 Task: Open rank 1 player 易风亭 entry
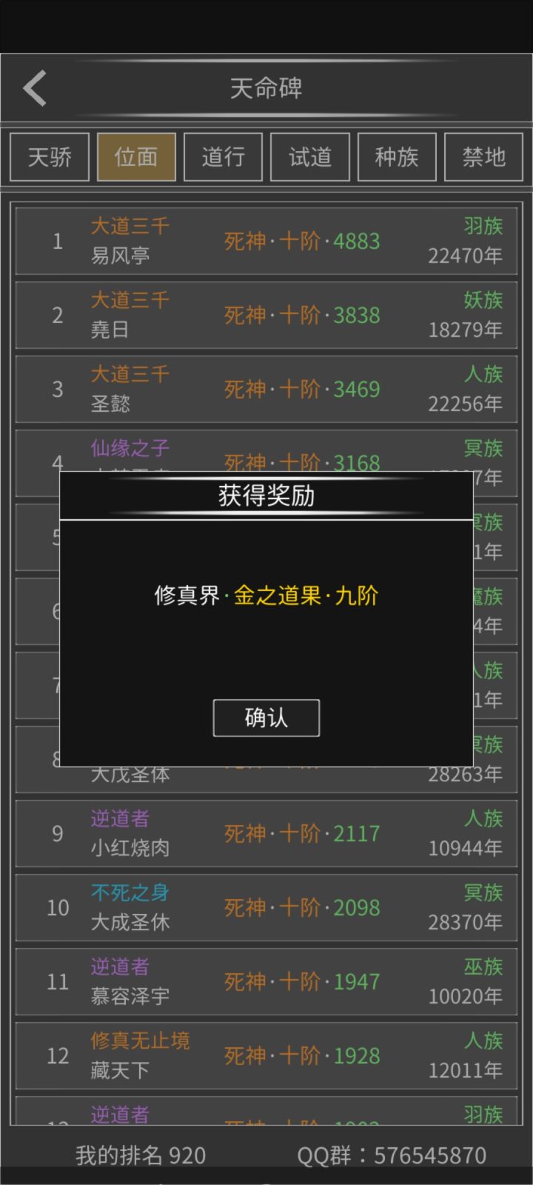click(266, 241)
